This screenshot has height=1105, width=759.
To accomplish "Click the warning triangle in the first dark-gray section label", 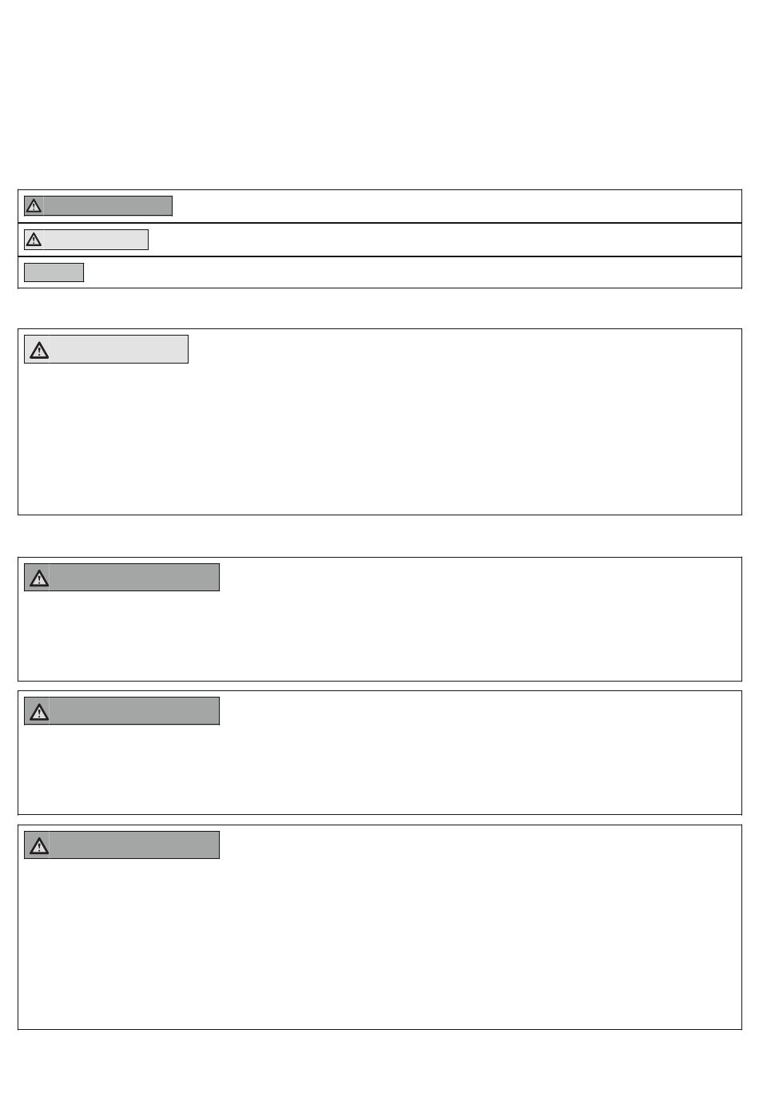I will click(x=38, y=578).
